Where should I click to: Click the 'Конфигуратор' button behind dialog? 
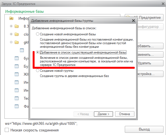click(x=150, y=27)
